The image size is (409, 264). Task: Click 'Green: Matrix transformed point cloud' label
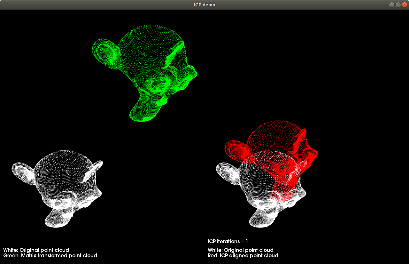50,256
